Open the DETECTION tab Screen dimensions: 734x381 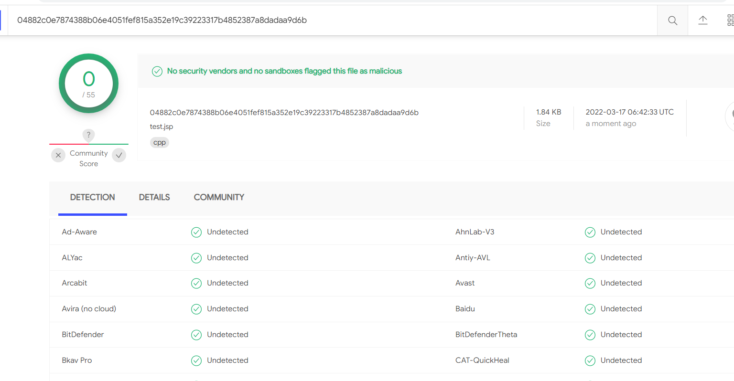pyautogui.click(x=93, y=197)
